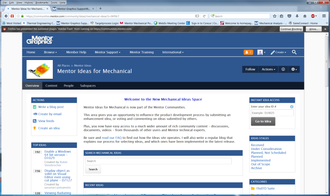Click the Follow button
Image resolution: width=330 pixels, height=196 pixels.
250,69
